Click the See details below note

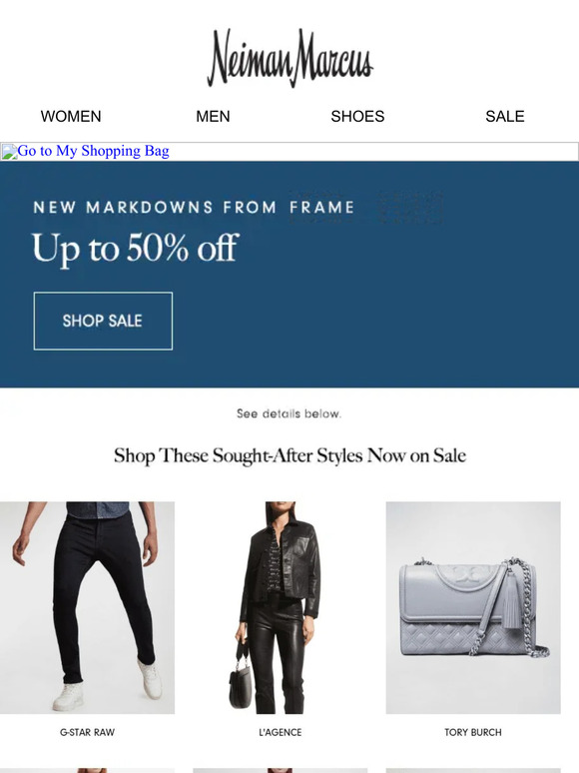pyautogui.click(x=289, y=413)
